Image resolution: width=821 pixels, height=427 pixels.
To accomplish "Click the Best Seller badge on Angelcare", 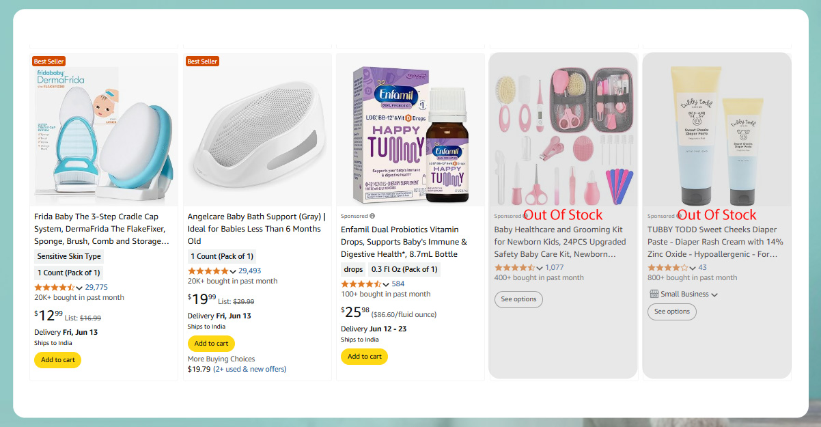I will [202, 61].
